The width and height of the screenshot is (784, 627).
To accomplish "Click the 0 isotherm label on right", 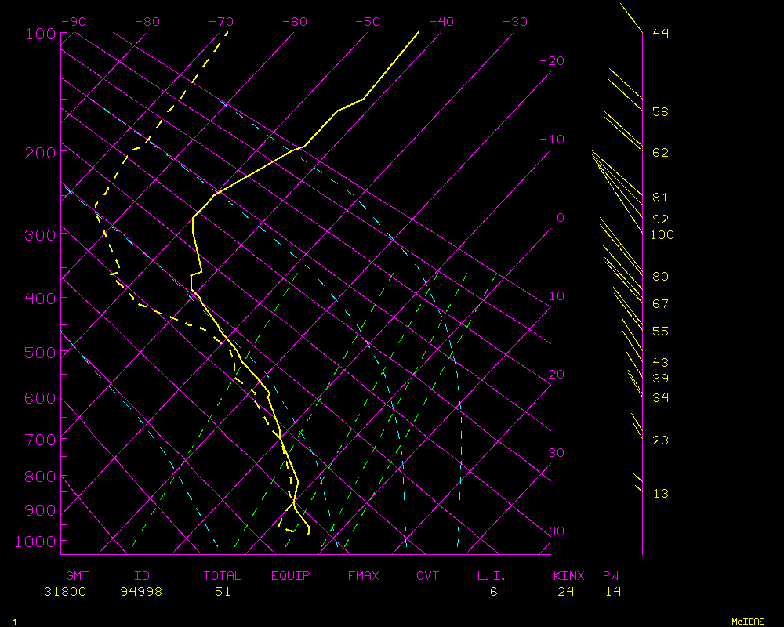I will point(560,218).
